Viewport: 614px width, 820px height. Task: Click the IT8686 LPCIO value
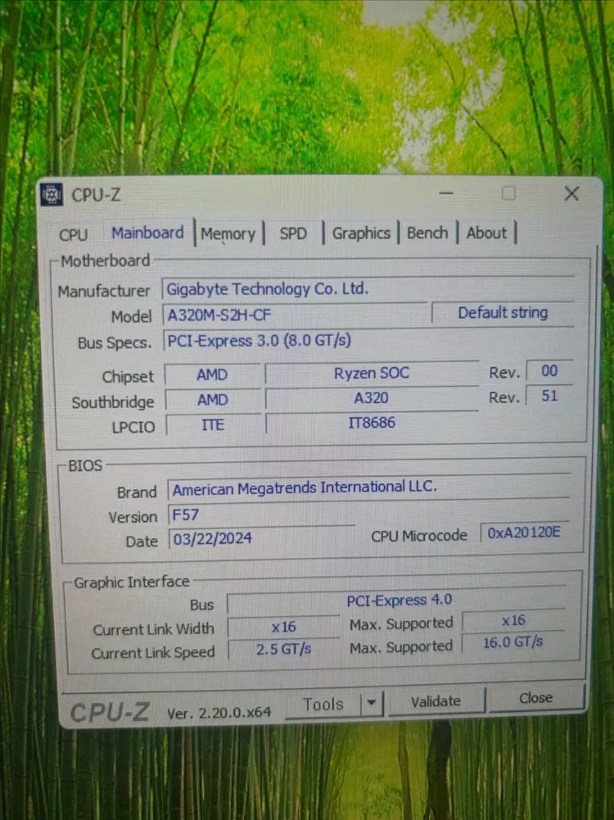(x=372, y=423)
